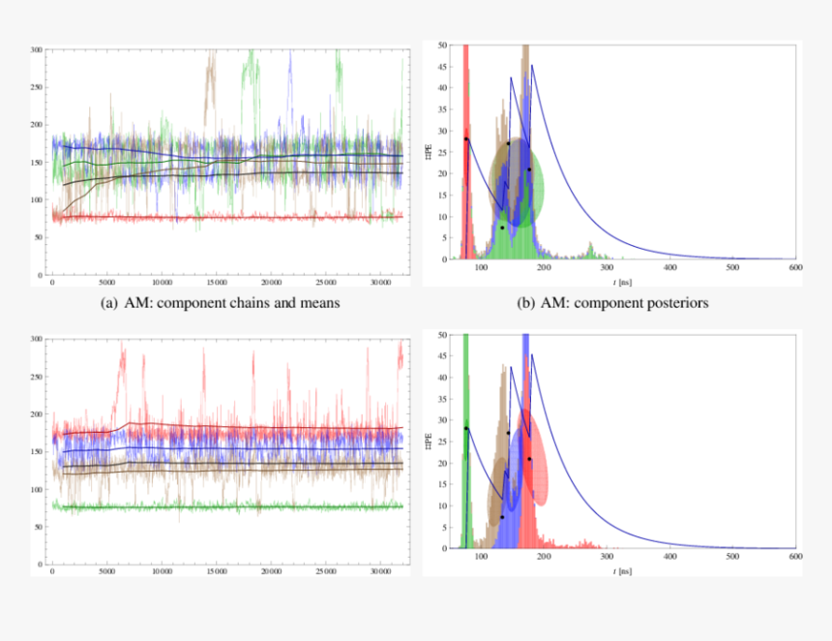Click the "t [ns]" axis label above caption (b)

622,282
